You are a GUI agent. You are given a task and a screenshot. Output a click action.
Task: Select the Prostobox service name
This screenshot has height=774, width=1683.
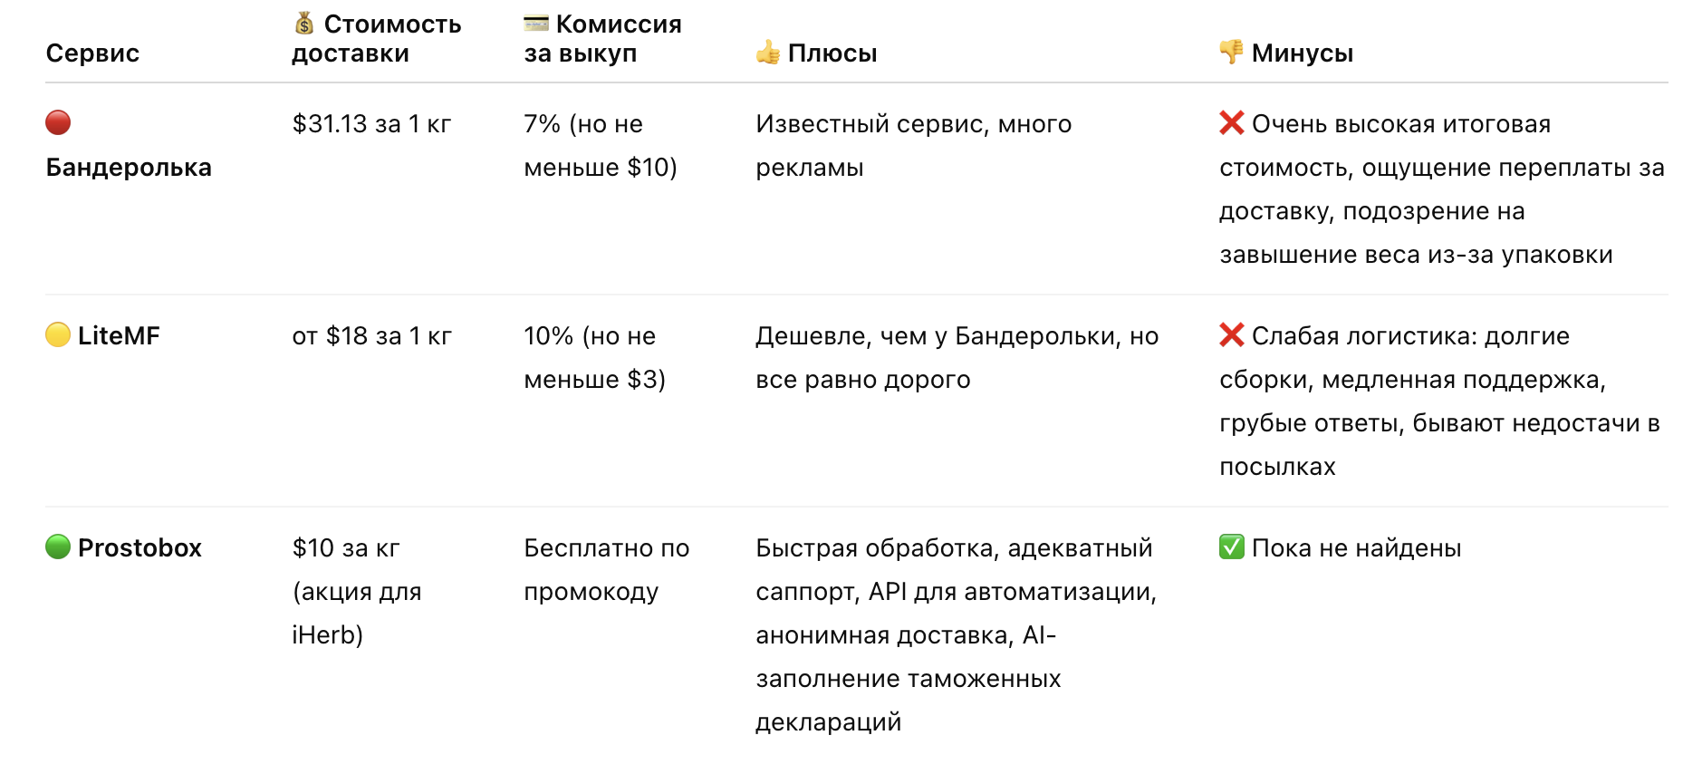point(139,548)
